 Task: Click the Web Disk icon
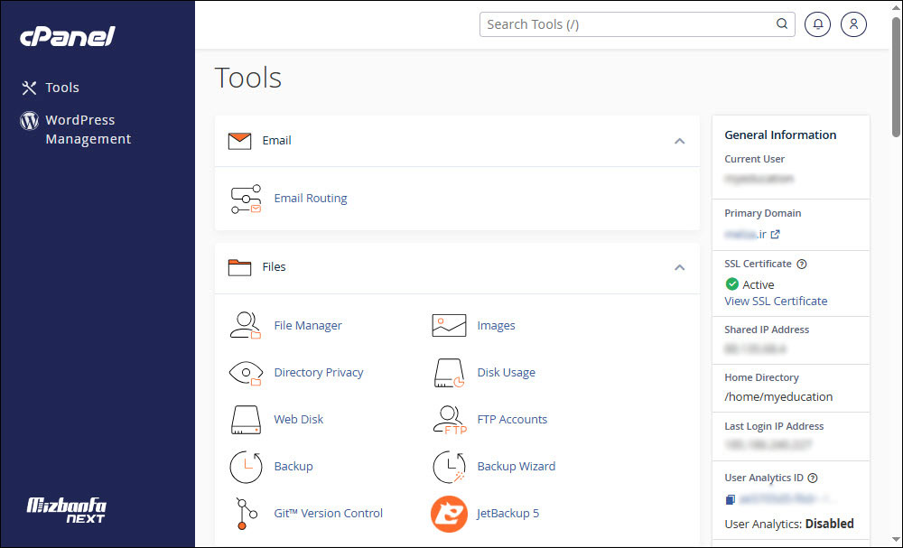245,419
